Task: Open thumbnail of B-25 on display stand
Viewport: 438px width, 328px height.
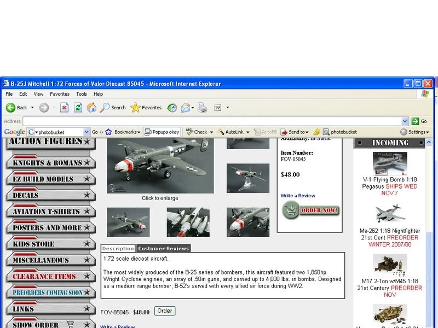Action: (248, 178)
